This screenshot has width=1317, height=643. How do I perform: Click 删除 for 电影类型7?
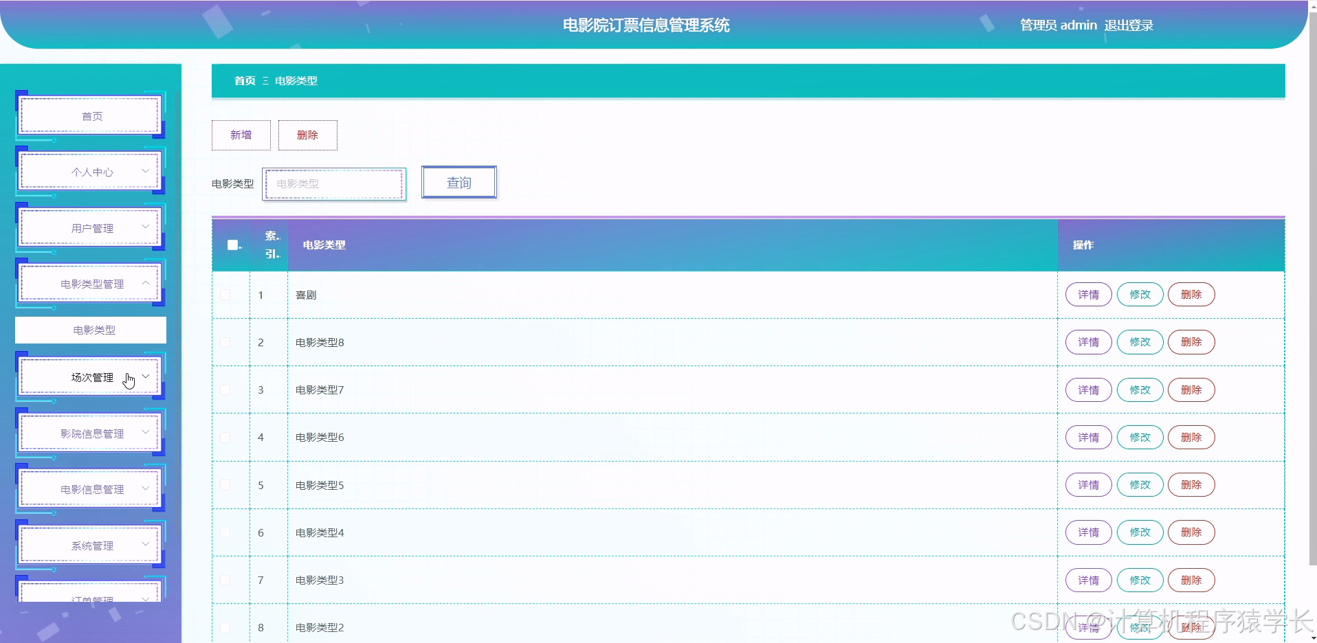point(1192,390)
